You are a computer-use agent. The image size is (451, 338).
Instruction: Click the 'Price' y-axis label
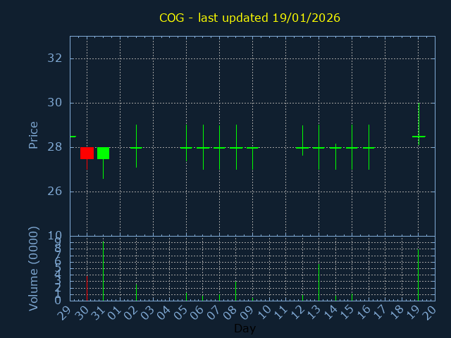tap(33, 134)
